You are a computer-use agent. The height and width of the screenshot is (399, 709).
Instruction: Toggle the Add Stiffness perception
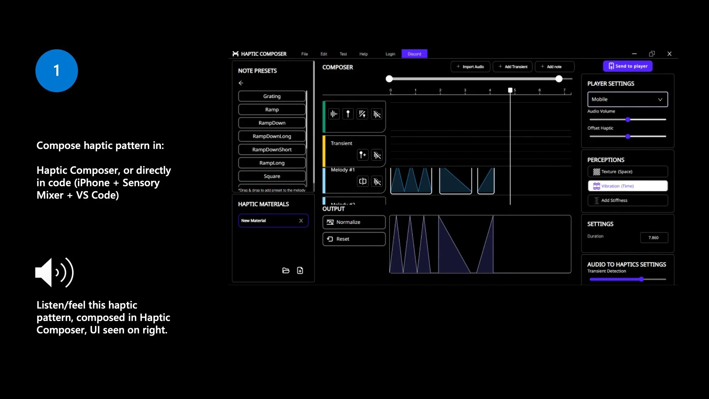pyautogui.click(x=627, y=200)
